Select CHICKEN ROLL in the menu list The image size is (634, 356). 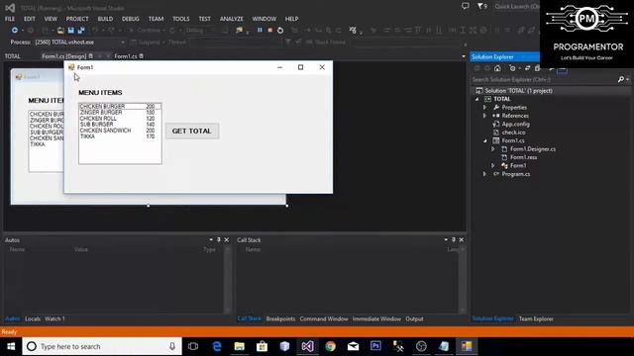tap(120, 119)
